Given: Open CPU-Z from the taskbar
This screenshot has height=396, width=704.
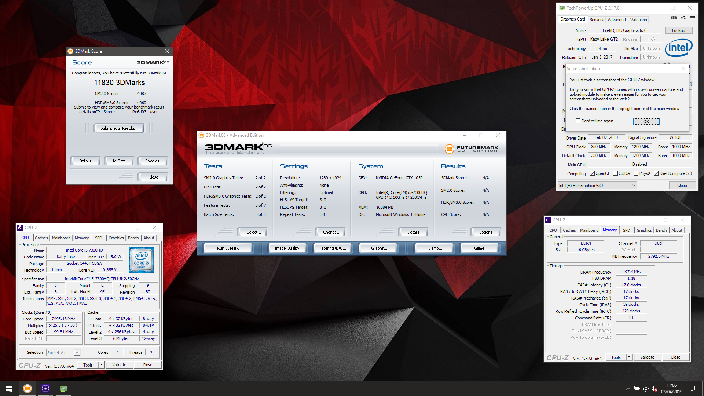Looking at the screenshot, I should pyautogui.click(x=45, y=389).
